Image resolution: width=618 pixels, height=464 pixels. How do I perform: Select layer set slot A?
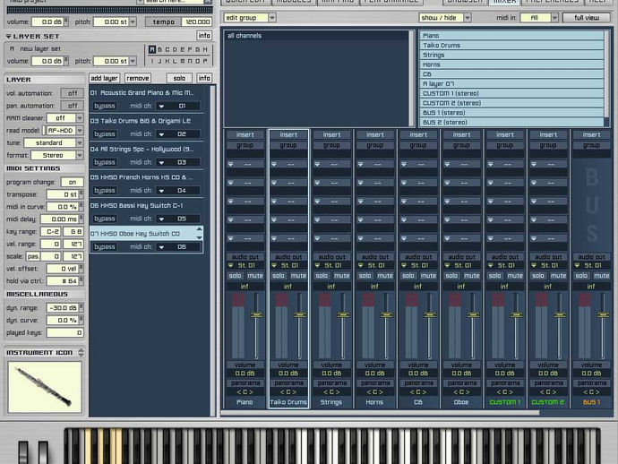[152, 49]
